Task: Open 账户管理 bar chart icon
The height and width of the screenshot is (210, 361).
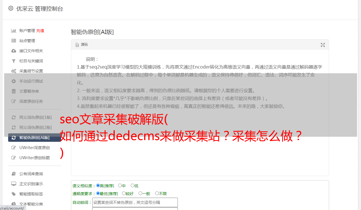Action: [x=13, y=31]
